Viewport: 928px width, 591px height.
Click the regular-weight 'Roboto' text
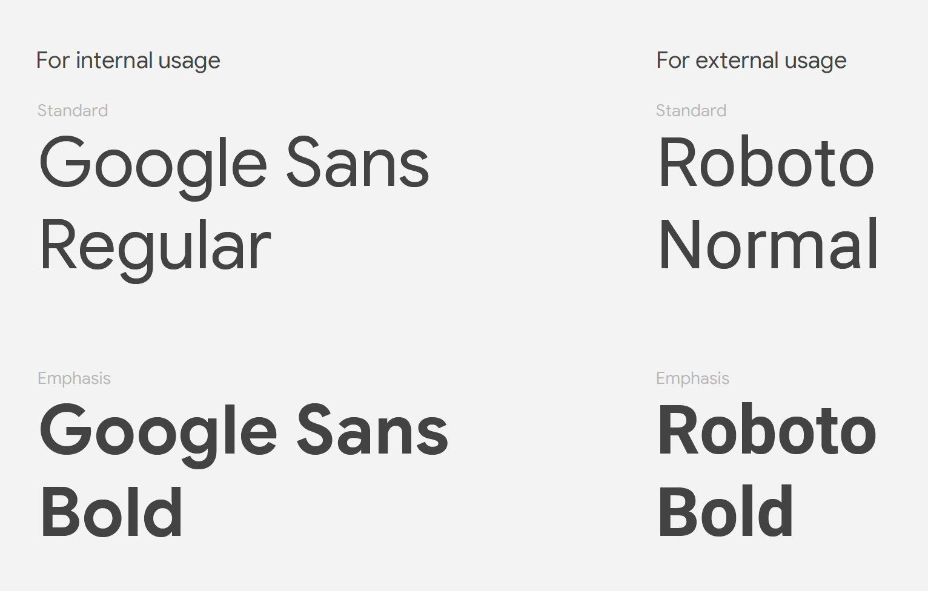click(x=766, y=162)
